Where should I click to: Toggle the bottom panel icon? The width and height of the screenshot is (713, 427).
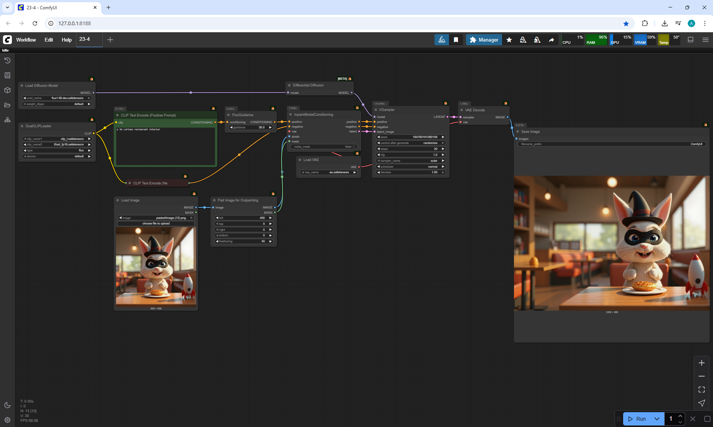point(690,40)
